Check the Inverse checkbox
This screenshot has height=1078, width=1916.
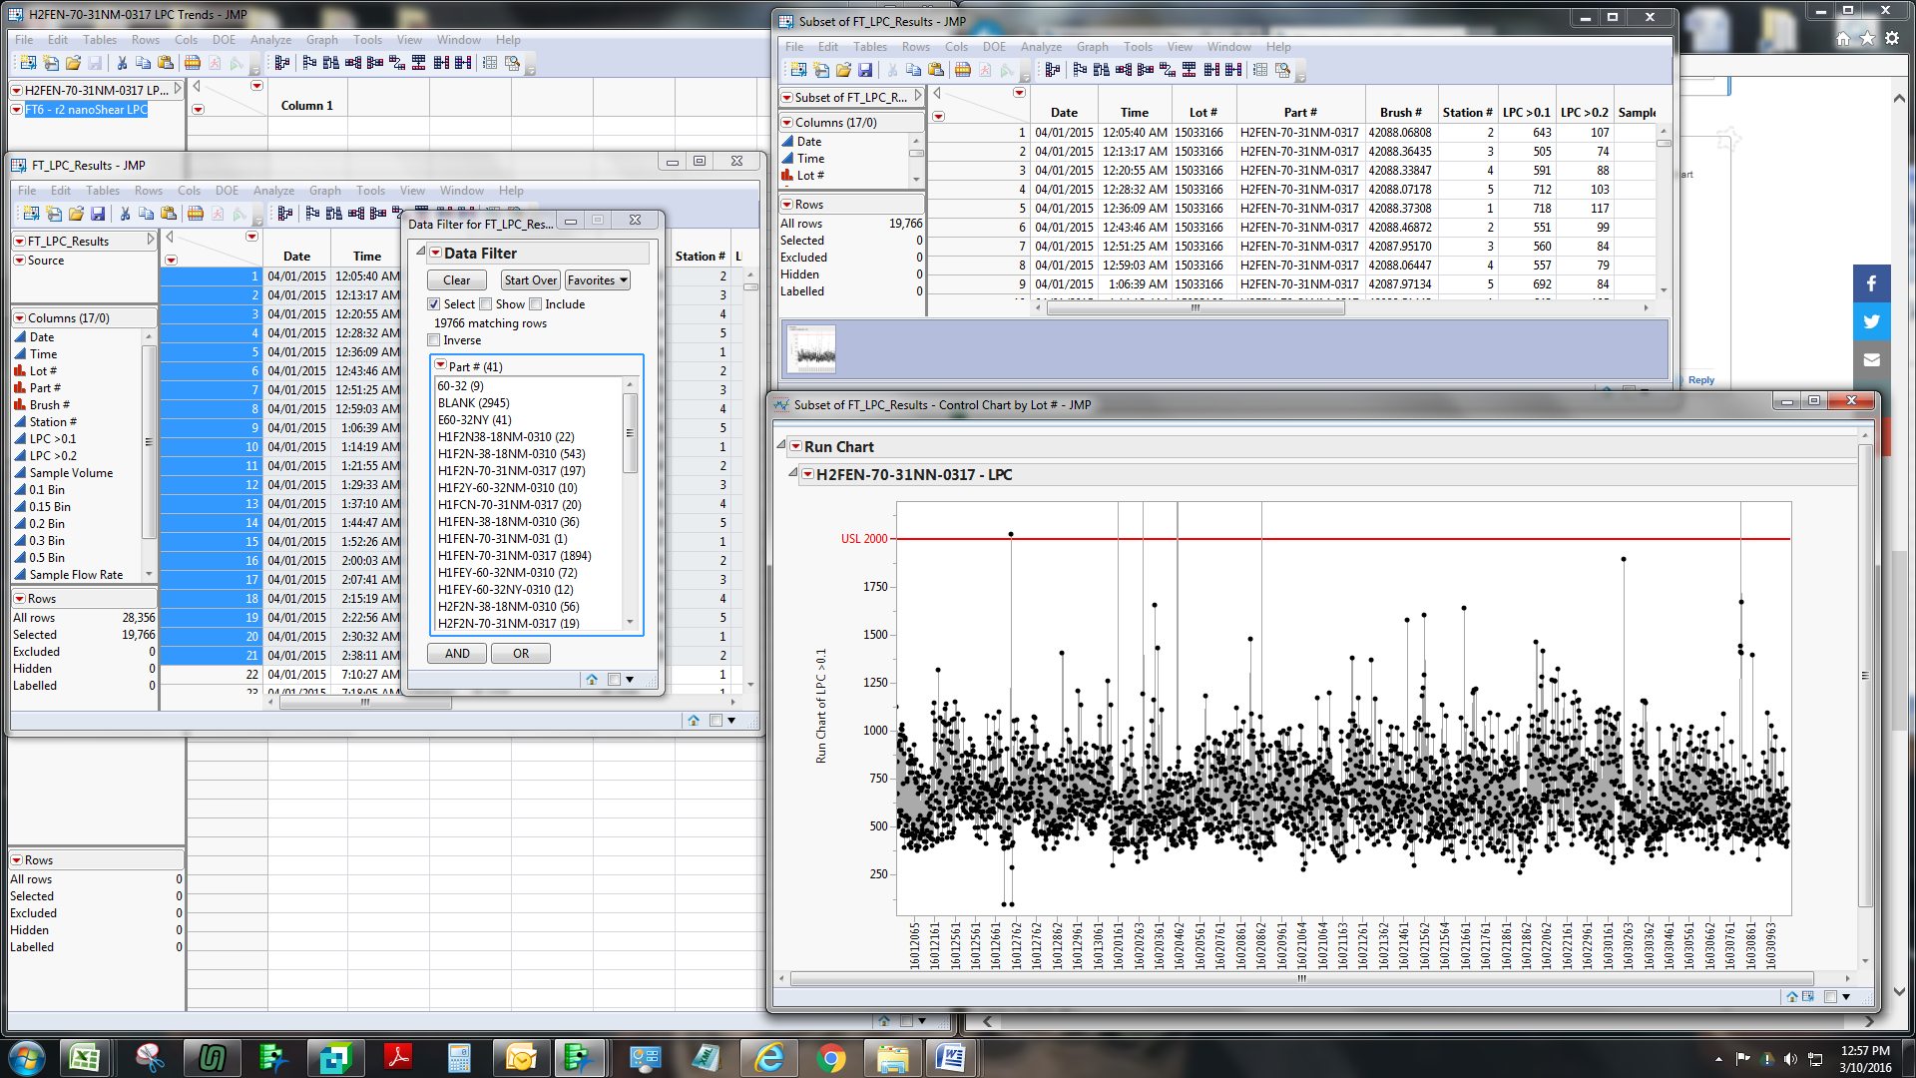point(434,340)
